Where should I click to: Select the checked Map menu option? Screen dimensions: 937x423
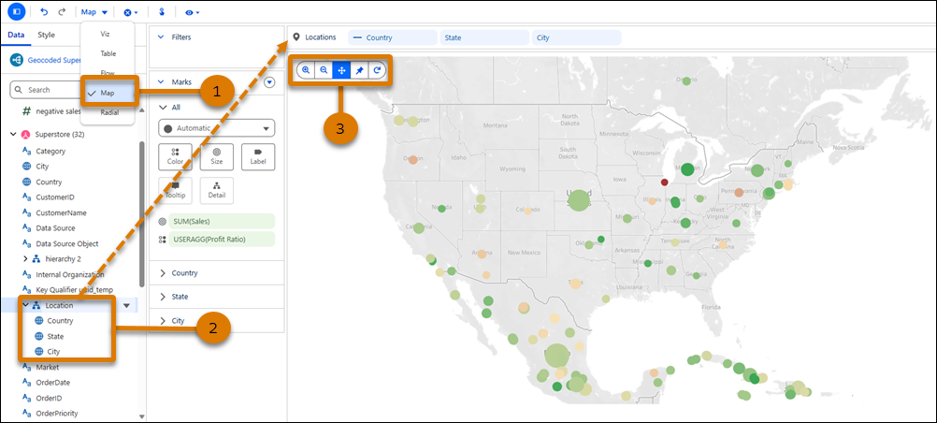coord(108,93)
